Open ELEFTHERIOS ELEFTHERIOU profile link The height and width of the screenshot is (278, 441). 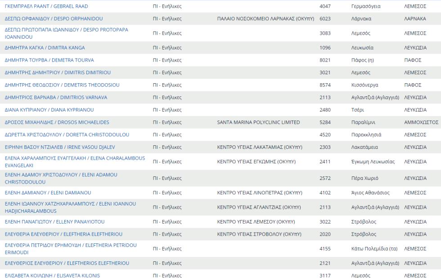click(x=67, y=263)
